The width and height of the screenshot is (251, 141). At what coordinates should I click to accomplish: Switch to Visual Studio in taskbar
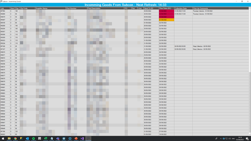(82, 138)
